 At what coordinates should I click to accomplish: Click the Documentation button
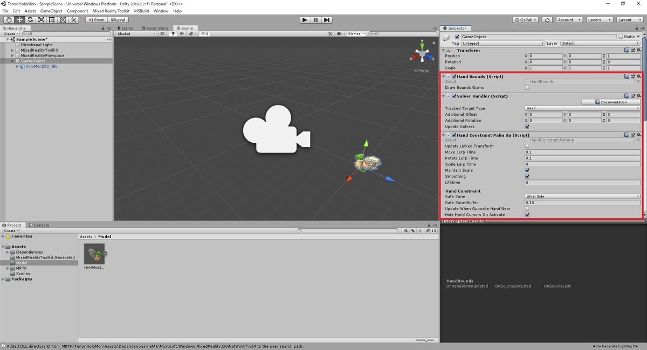611,102
